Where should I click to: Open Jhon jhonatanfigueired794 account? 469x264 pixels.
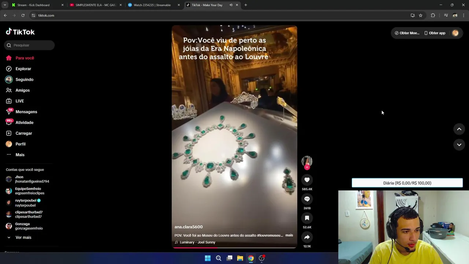click(x=27, y=179)
